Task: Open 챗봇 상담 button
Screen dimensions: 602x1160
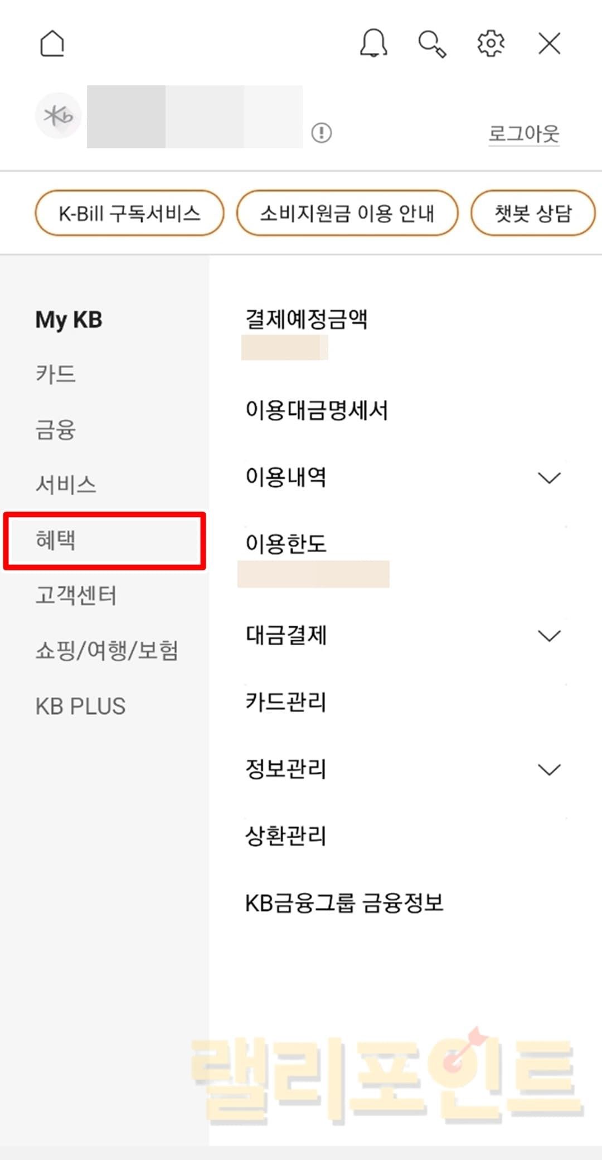Action: point(533,213)
